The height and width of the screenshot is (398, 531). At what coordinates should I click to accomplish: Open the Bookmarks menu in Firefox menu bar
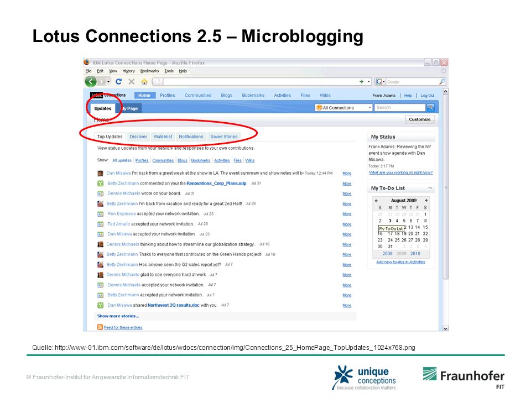pos(149,71)
